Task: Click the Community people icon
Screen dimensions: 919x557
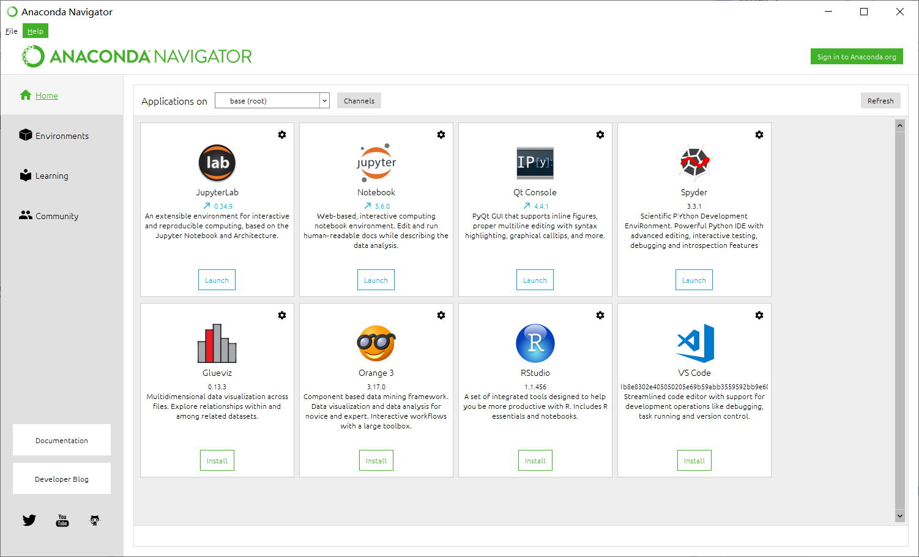Action: click(x=26, y=215)
